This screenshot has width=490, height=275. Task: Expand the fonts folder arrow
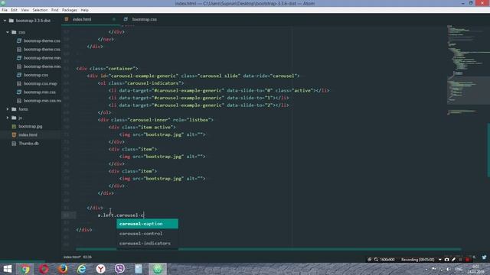pyautogui.click(x=8, y=109)
